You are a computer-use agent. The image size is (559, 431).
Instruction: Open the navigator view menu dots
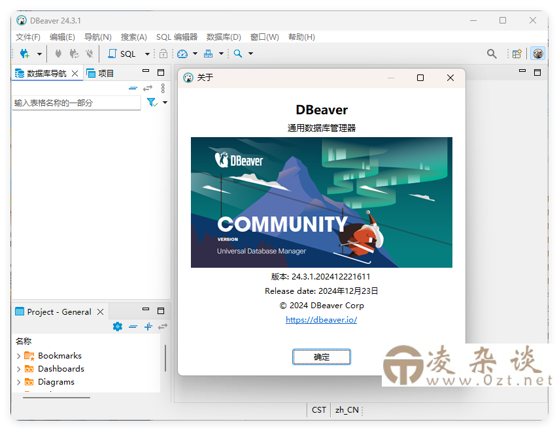[163, 88]
